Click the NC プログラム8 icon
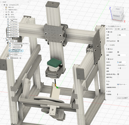The height and width of the screenshot is (125, 129). click(x=8, y=29)
